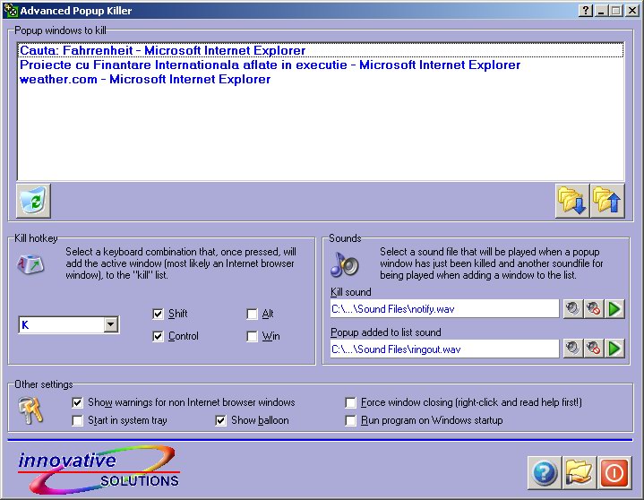Click the open folder icon at bottom right
Image resolution: width=644 pixels, height=500 pixels.
[x=580, y=473]
